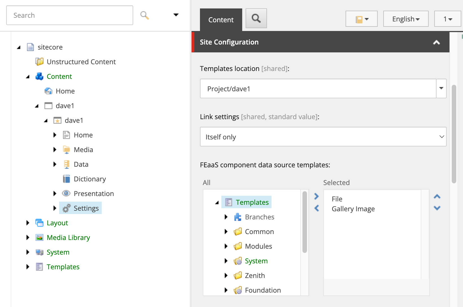Click the System computer icon in the content tree
The height and width of the screenshot is (307, 463).
(39, 252)
